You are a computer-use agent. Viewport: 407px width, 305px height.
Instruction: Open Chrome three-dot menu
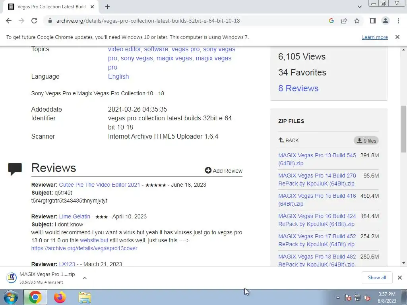pyautogui.click(x=398, y=21)
